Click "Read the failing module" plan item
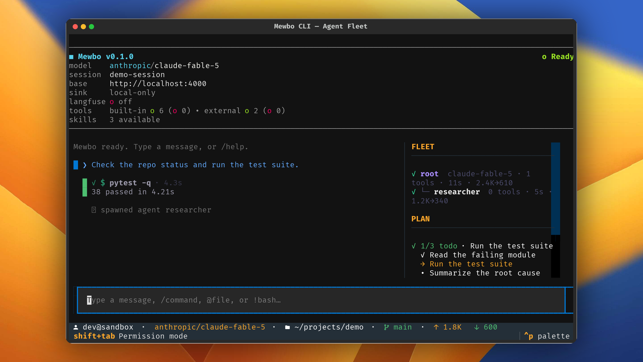This screenshot has width=643, height=362. (483, 255)
